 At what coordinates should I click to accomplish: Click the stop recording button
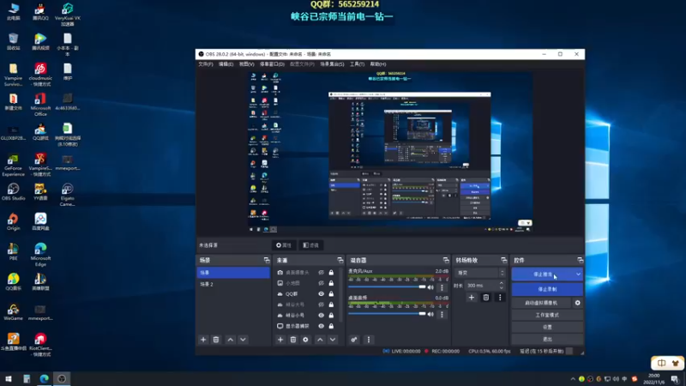(547, 289)
